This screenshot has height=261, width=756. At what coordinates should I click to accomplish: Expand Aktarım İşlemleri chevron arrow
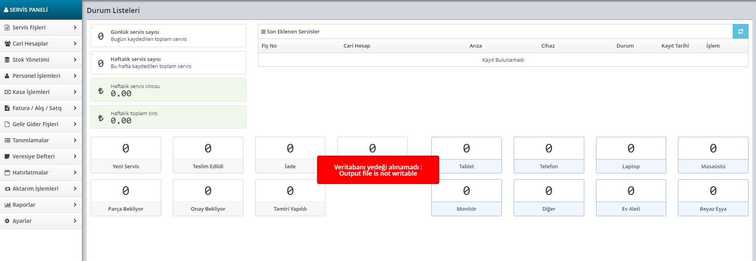point(75,189)
